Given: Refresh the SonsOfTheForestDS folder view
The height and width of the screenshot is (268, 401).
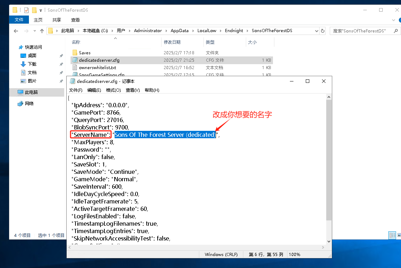Looking at the screenshot, I should tap(323, 31).
